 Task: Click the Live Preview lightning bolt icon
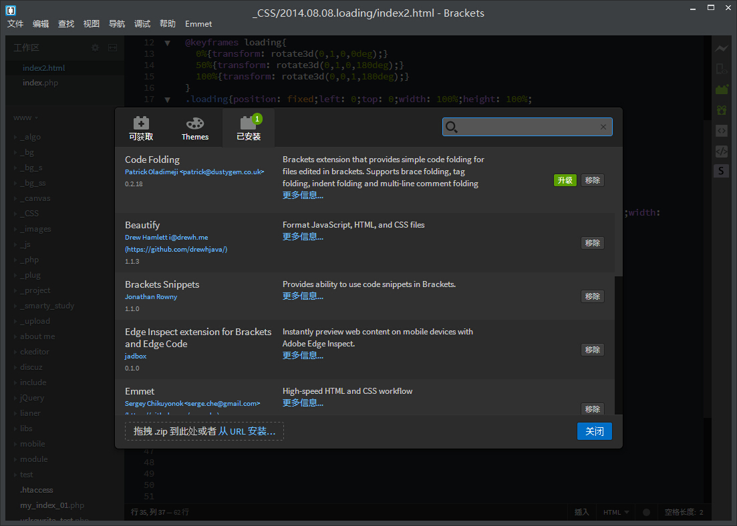[721, 49]
